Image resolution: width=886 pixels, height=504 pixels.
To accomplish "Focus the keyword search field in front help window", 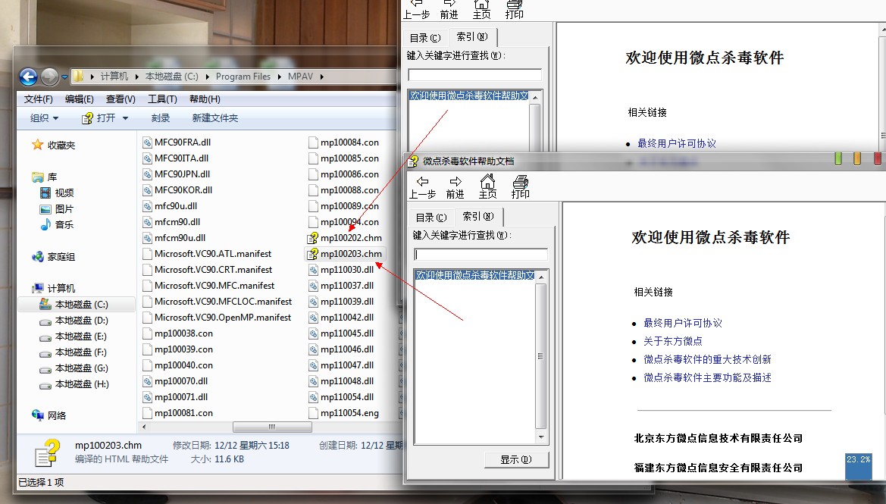I will [x=481, y=254].
